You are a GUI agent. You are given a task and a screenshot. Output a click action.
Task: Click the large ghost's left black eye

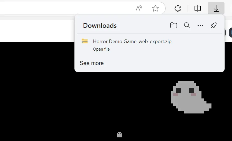(178, 90)
